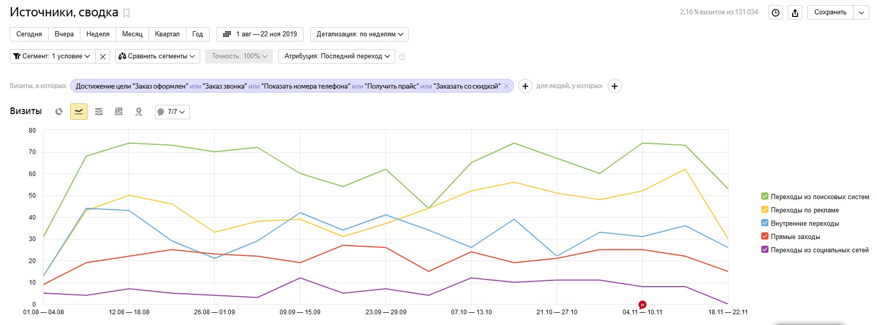Open the report history clock icon

pyautogui.click(x=776, y=13)
